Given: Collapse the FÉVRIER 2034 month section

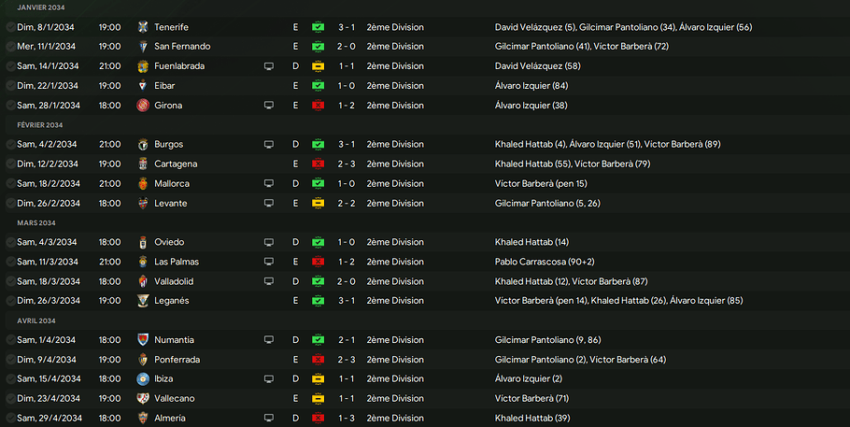Looking at the screenshot, I should pos(40,125).
